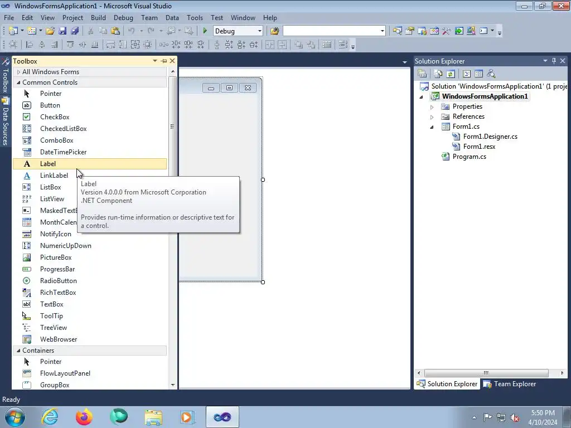The height and width of the screenshot is (428, 571).
Task: Select the TextBox control in Toolbox
Action: pyautogui.click(x=90, y=304)
